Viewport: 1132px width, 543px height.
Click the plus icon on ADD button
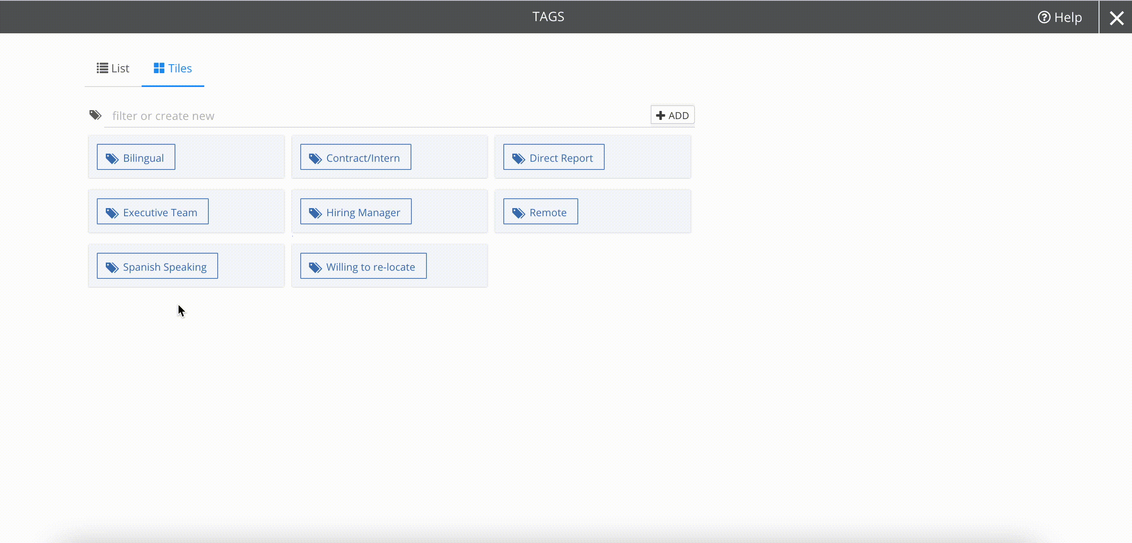point(660,115)
